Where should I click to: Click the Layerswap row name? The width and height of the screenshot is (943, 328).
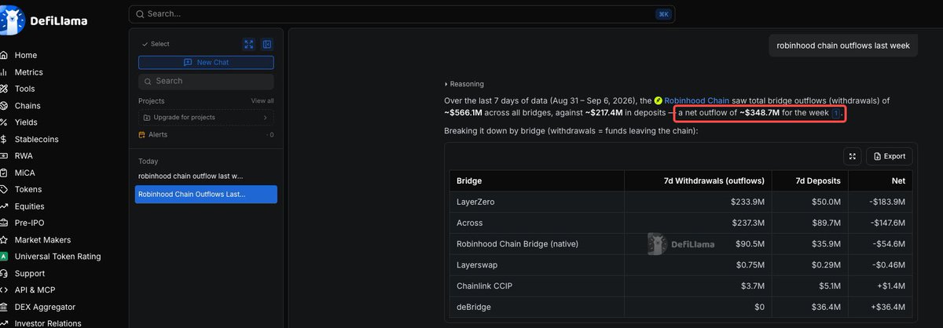(476, 264)
